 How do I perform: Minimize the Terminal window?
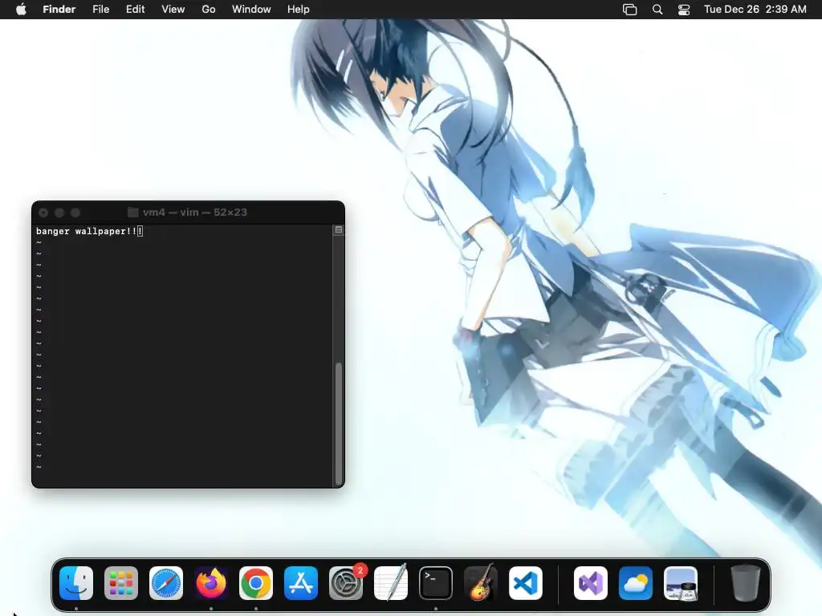pyautogui.click(x=59, y=212)
